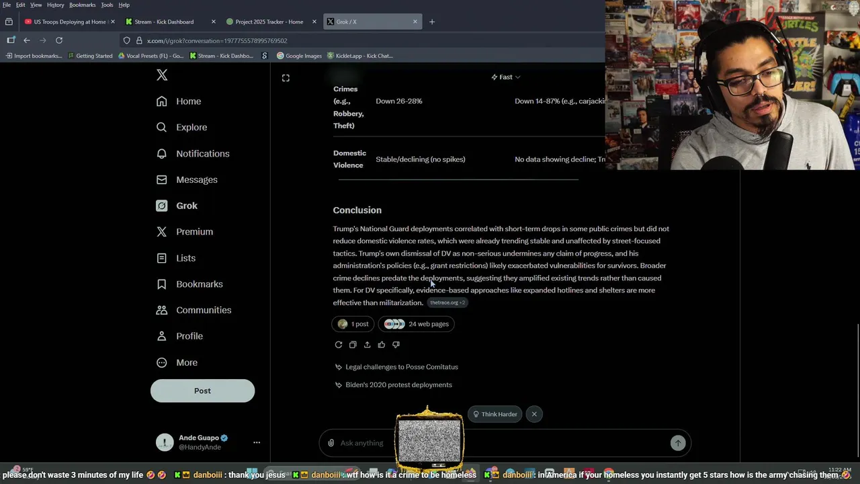Open Import bookmarks item
Screen dimensions: 860x484
[34, 56]
